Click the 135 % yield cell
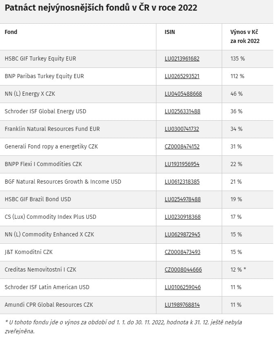 [x=238, y=59]
